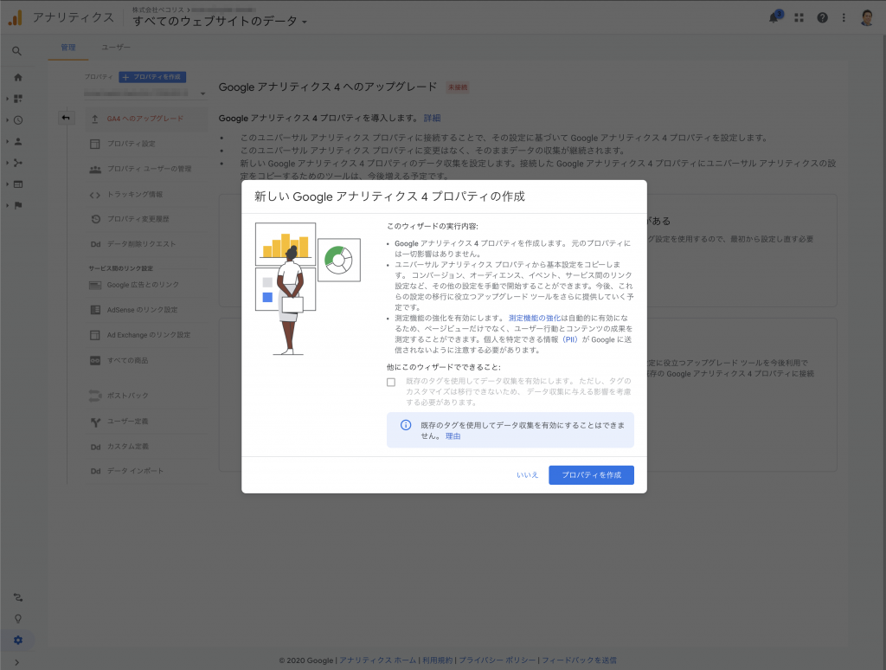Open Google 広告とのリンク item
This screenshot has height=670, width=886.
pyautogui.click(x=145, y=285)
